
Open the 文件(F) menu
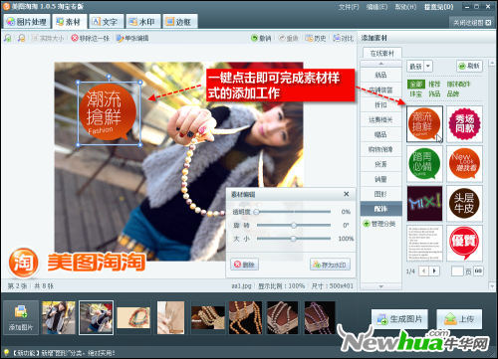coord(349,7)
